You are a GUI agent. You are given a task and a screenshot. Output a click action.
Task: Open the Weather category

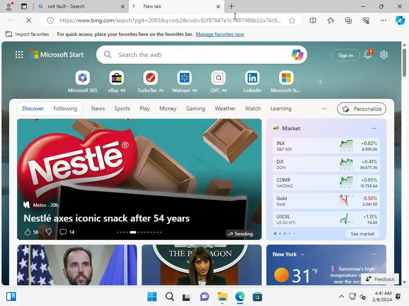tap(225, 108)
